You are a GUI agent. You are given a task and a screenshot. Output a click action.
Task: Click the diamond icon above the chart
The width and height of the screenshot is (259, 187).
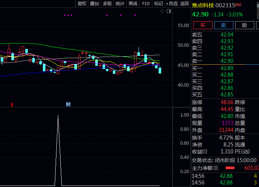click(x=162, y=11)
